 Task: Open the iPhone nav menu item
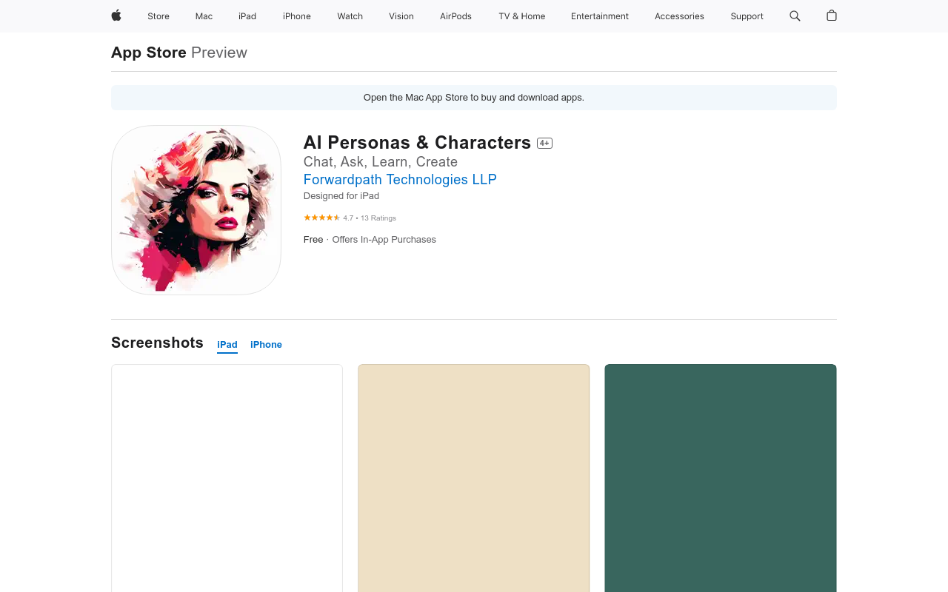297,16
